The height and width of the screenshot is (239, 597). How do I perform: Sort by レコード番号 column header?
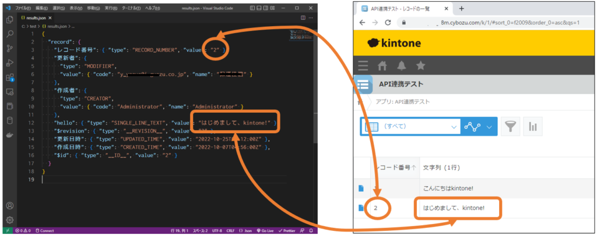[395, 167]
